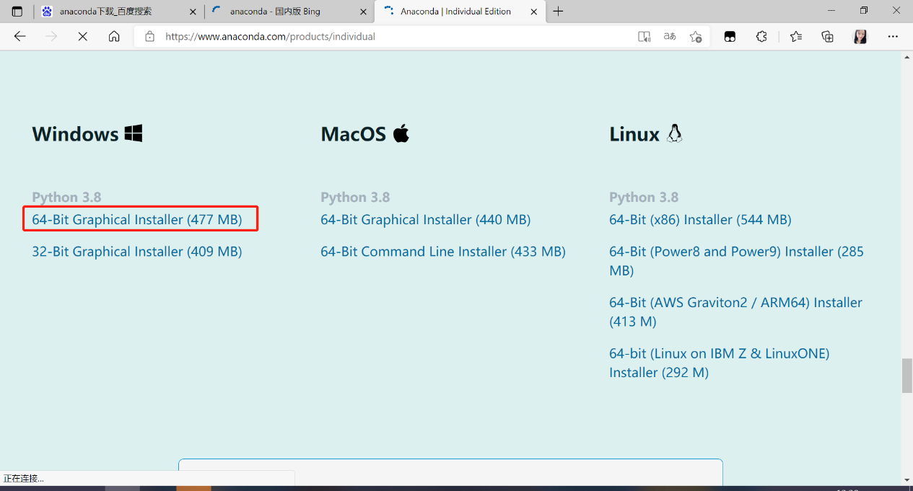Screen dimensions: 913x491
Task: Download MacOS 64-Bit Graphical Installer (440 MB)
Action: (x=426, y=219)
